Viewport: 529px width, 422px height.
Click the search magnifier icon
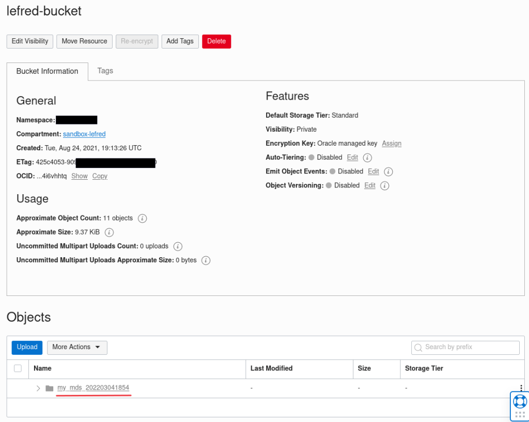coord(418,348)
